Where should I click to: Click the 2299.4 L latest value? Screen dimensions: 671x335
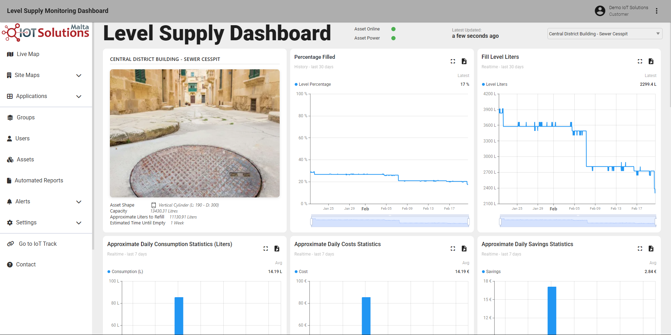click(x=648, y=84)
